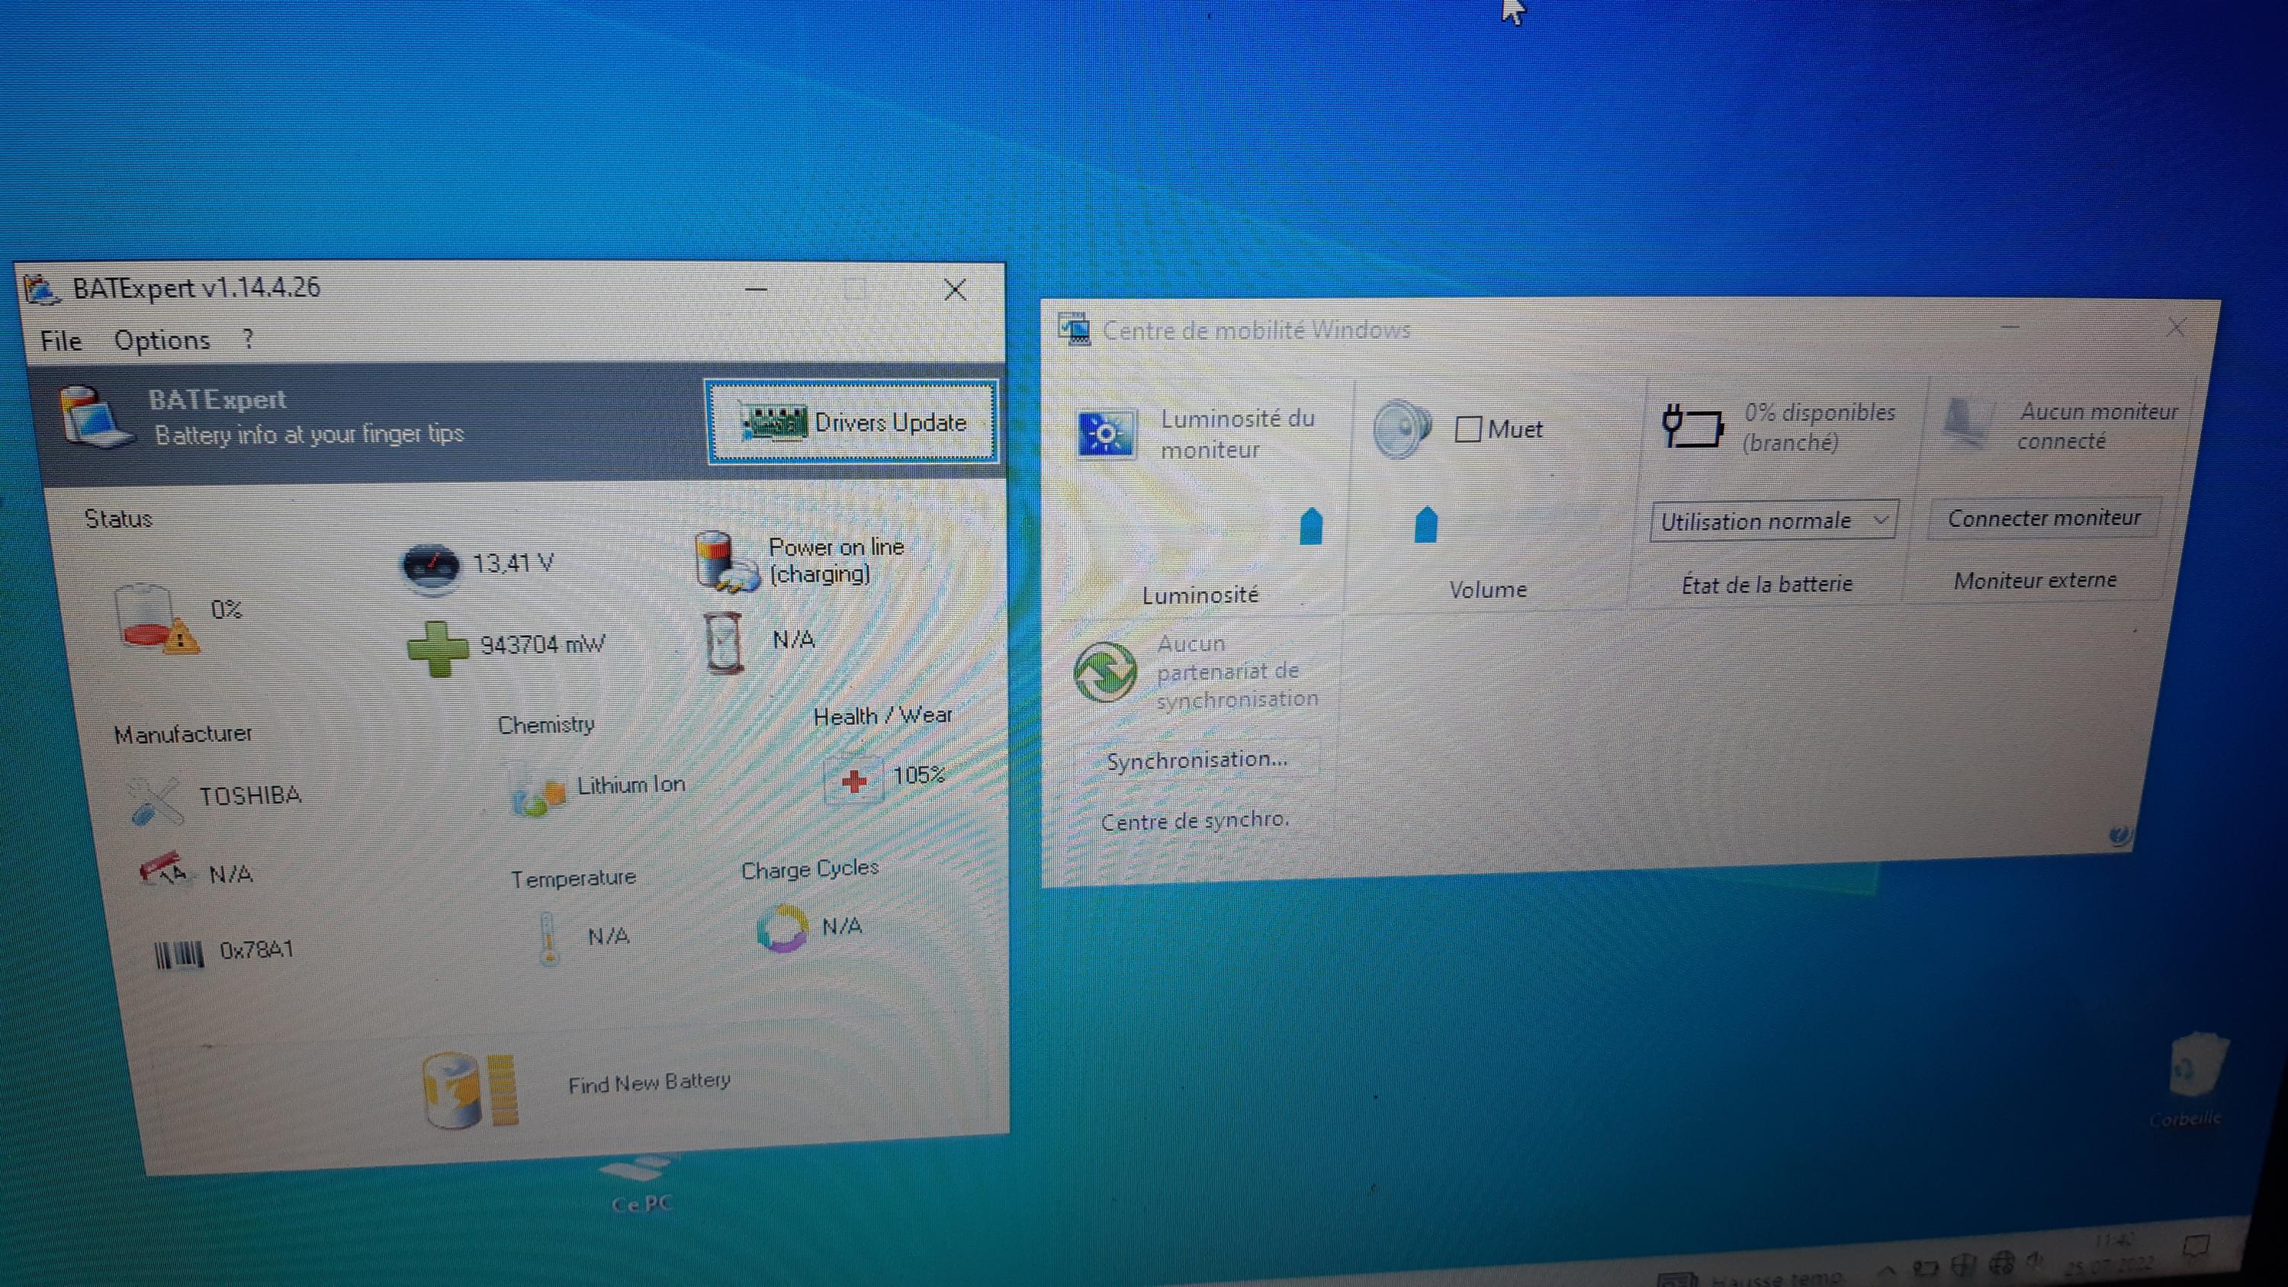Image resolution: width=2288 pixels, height=1287 pixels.
Task: Click the hourglass remaining time icon
Action: click(724, 641)
